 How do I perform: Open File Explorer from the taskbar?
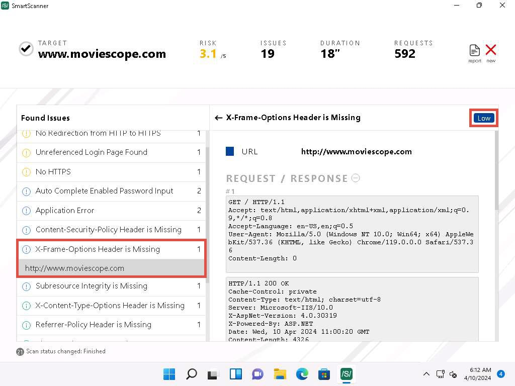(x=280, y=374)
